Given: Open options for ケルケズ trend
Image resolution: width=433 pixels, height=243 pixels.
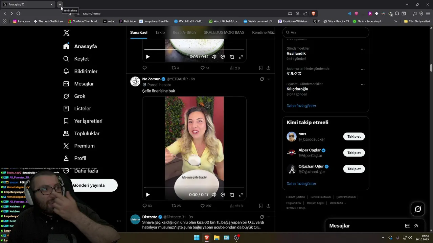Looking at the screenshot, I should 363,70.
